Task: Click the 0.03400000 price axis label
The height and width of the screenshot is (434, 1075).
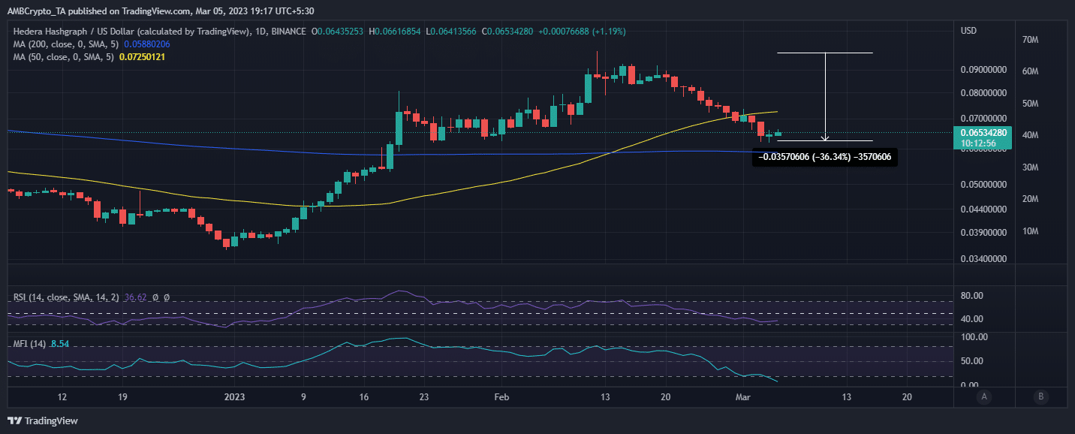Action: 984,260
